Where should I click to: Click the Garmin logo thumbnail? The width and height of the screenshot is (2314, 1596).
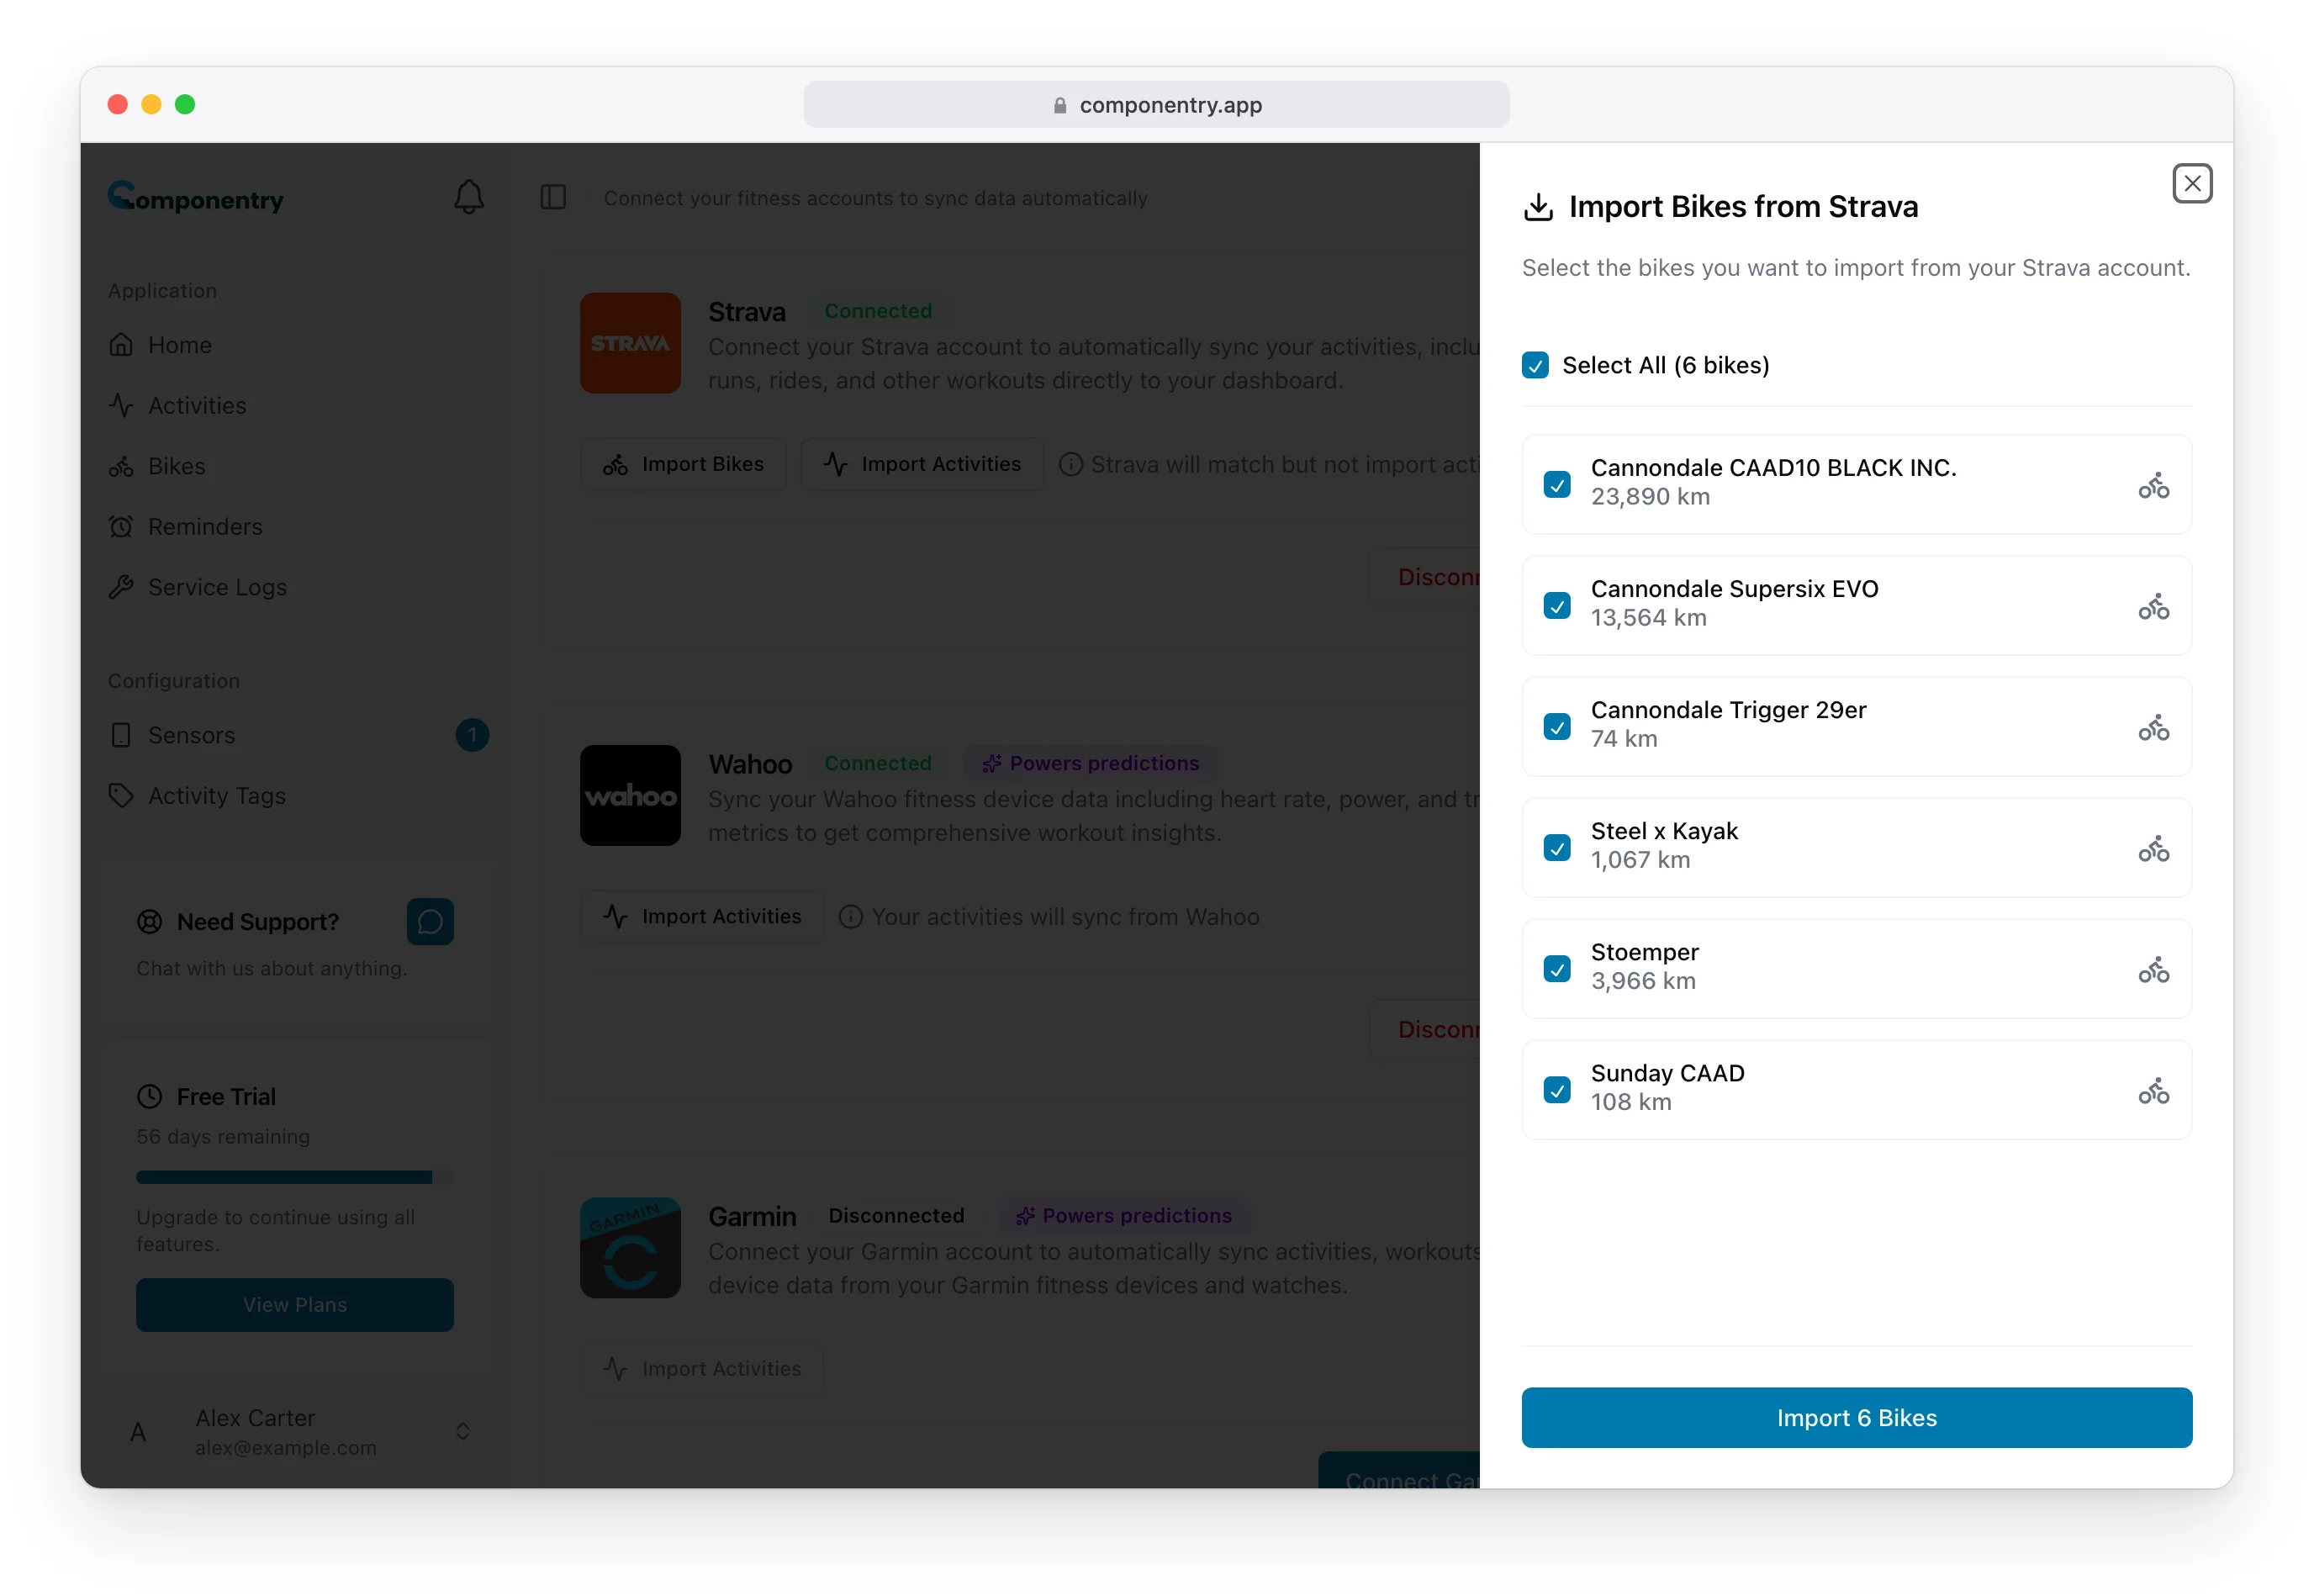[x=630, y=1247]
